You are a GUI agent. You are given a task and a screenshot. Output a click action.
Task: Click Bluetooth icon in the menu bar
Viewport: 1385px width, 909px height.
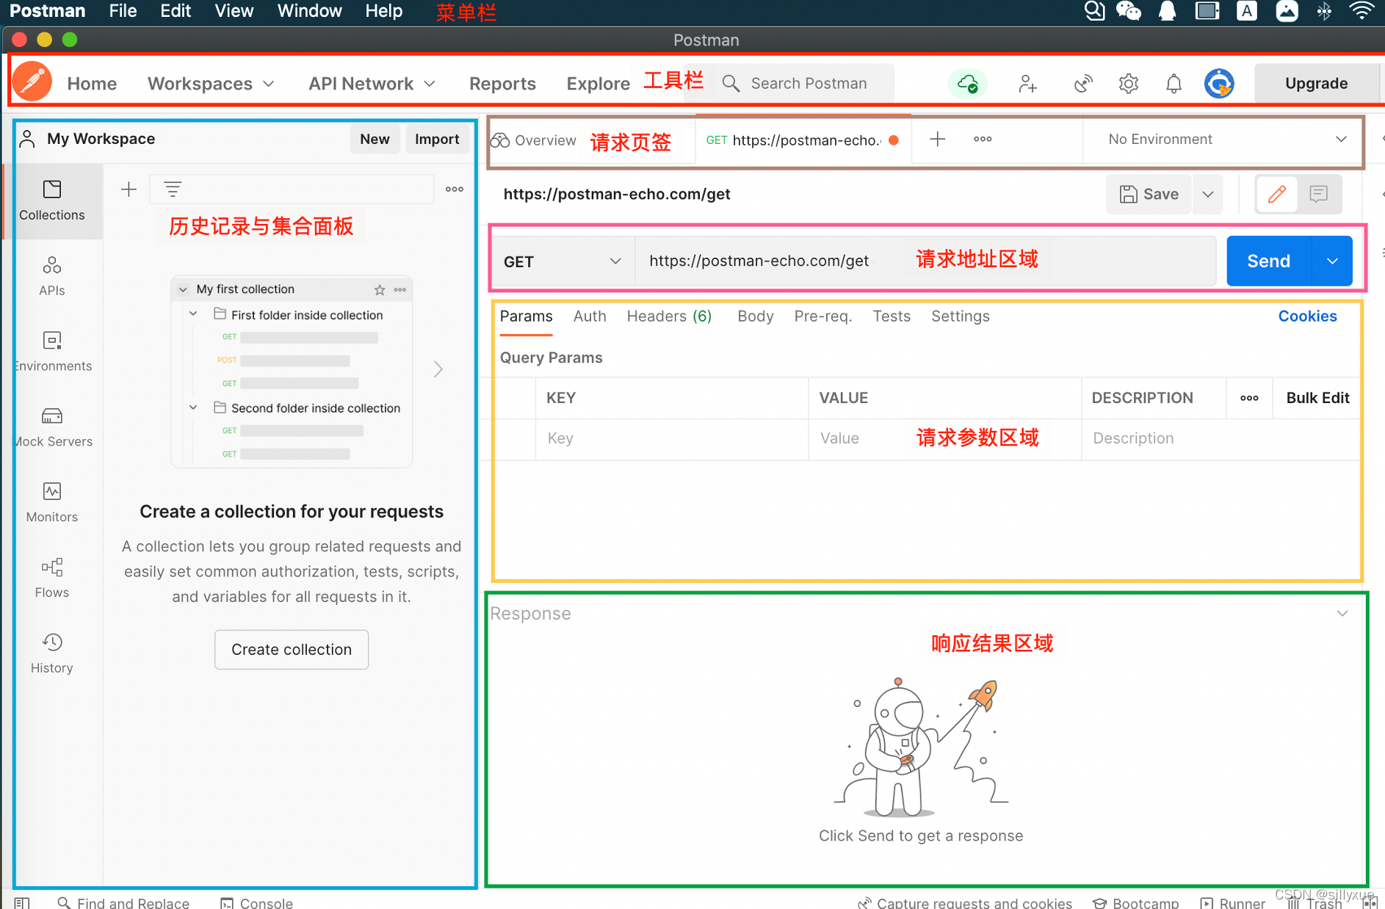pyautogui.click(x=1324, y=11)
